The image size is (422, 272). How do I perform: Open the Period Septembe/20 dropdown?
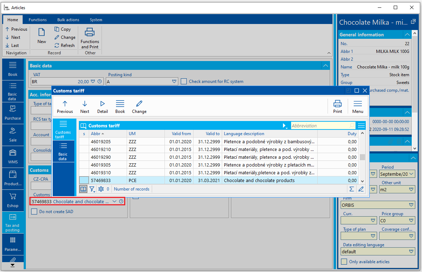pyautogui.click(x=411, y=174)
